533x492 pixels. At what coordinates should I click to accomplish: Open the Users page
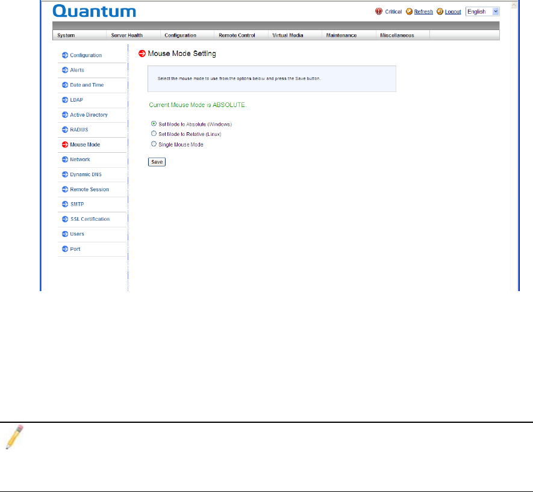[x=77, y=234]
